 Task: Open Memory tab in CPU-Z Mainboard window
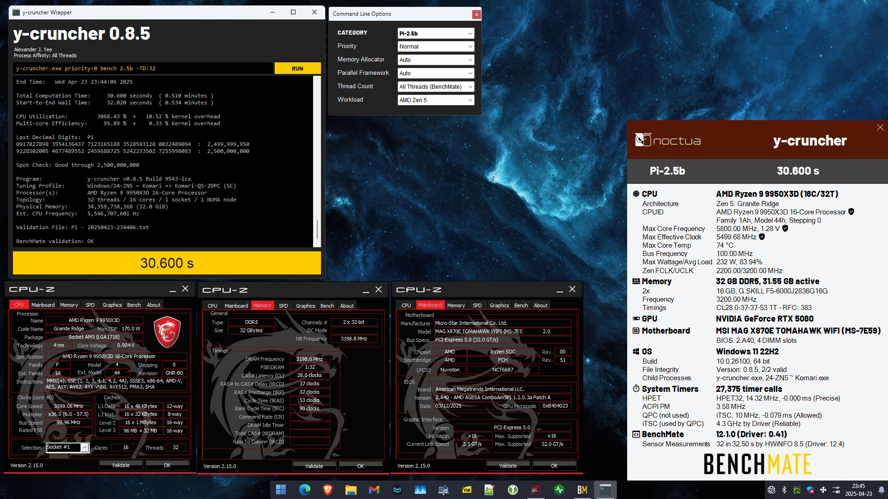pyautogui.click(x=456, y=305)
